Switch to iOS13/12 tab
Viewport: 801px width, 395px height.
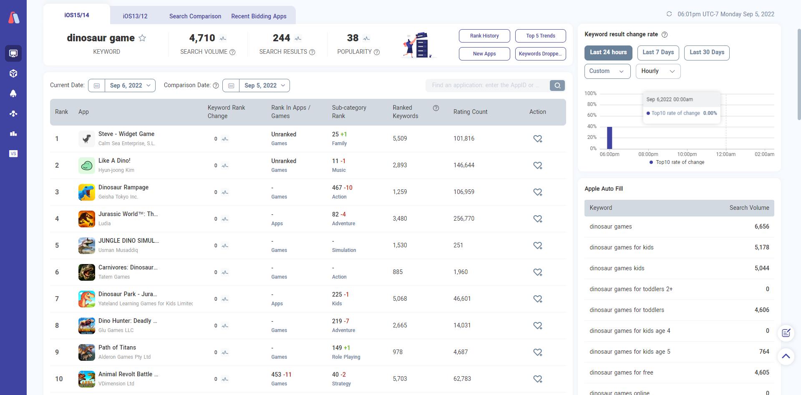pos(135,16)
